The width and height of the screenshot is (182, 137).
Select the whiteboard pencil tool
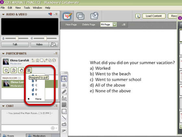64,92
